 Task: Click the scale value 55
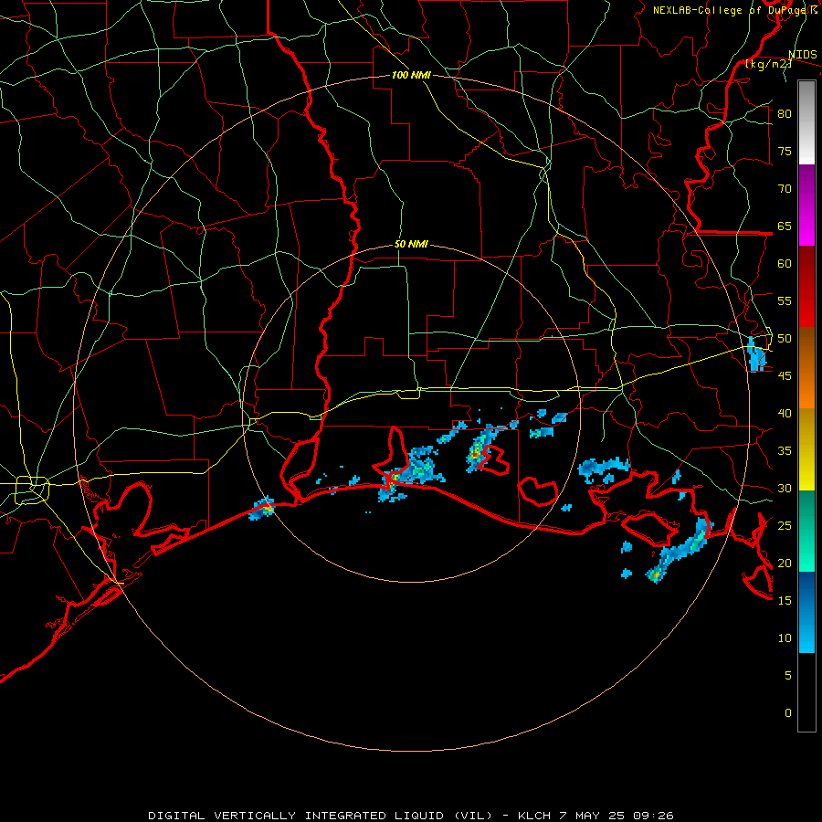click(x=785, y=300)
